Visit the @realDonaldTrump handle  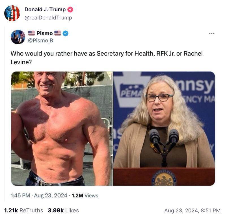48,18
